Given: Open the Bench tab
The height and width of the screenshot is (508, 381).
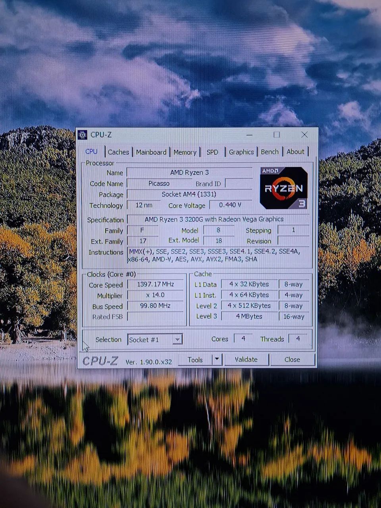Looking at the screenshot, I should pos(270,152).
